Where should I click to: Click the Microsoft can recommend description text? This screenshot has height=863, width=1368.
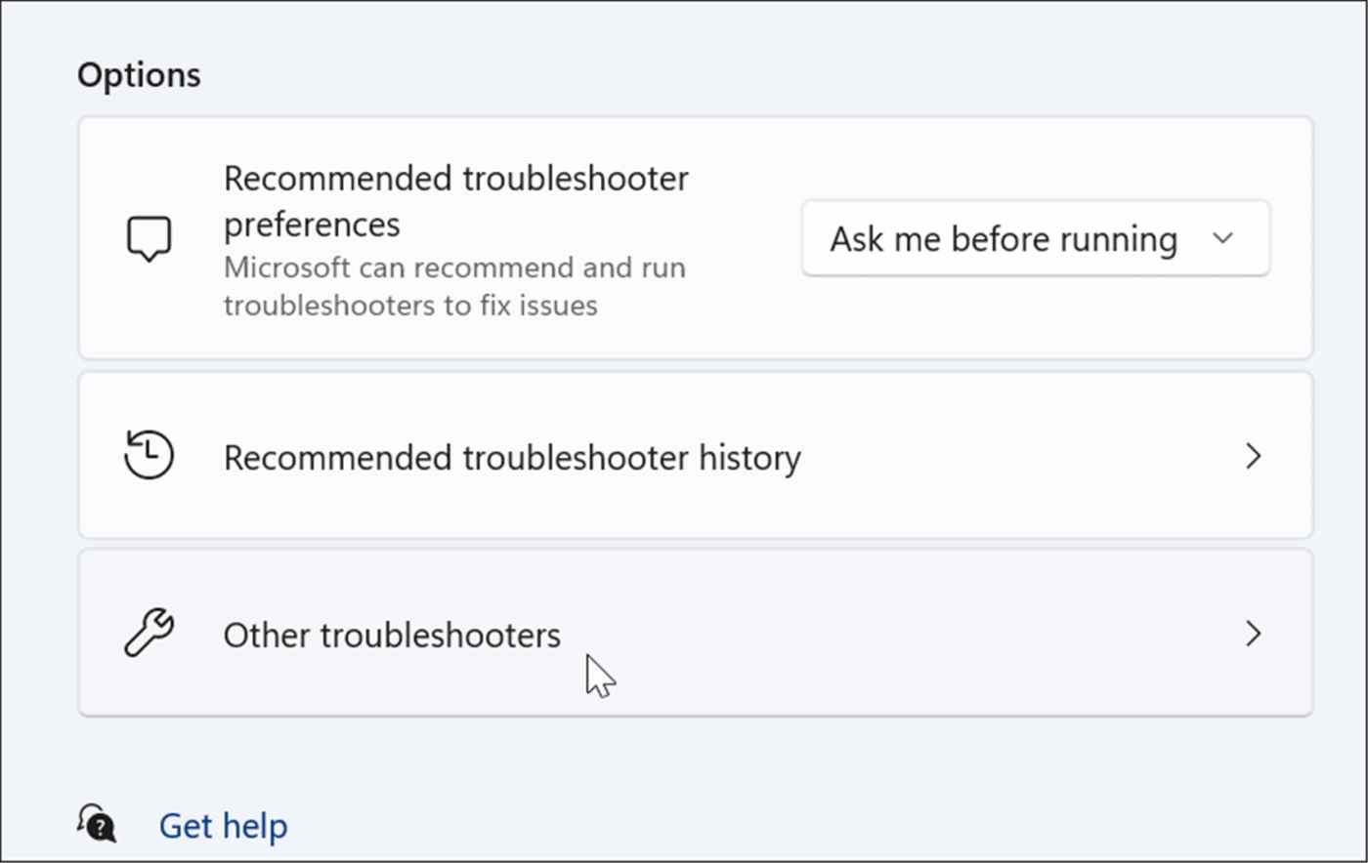(x=454, y=286)
